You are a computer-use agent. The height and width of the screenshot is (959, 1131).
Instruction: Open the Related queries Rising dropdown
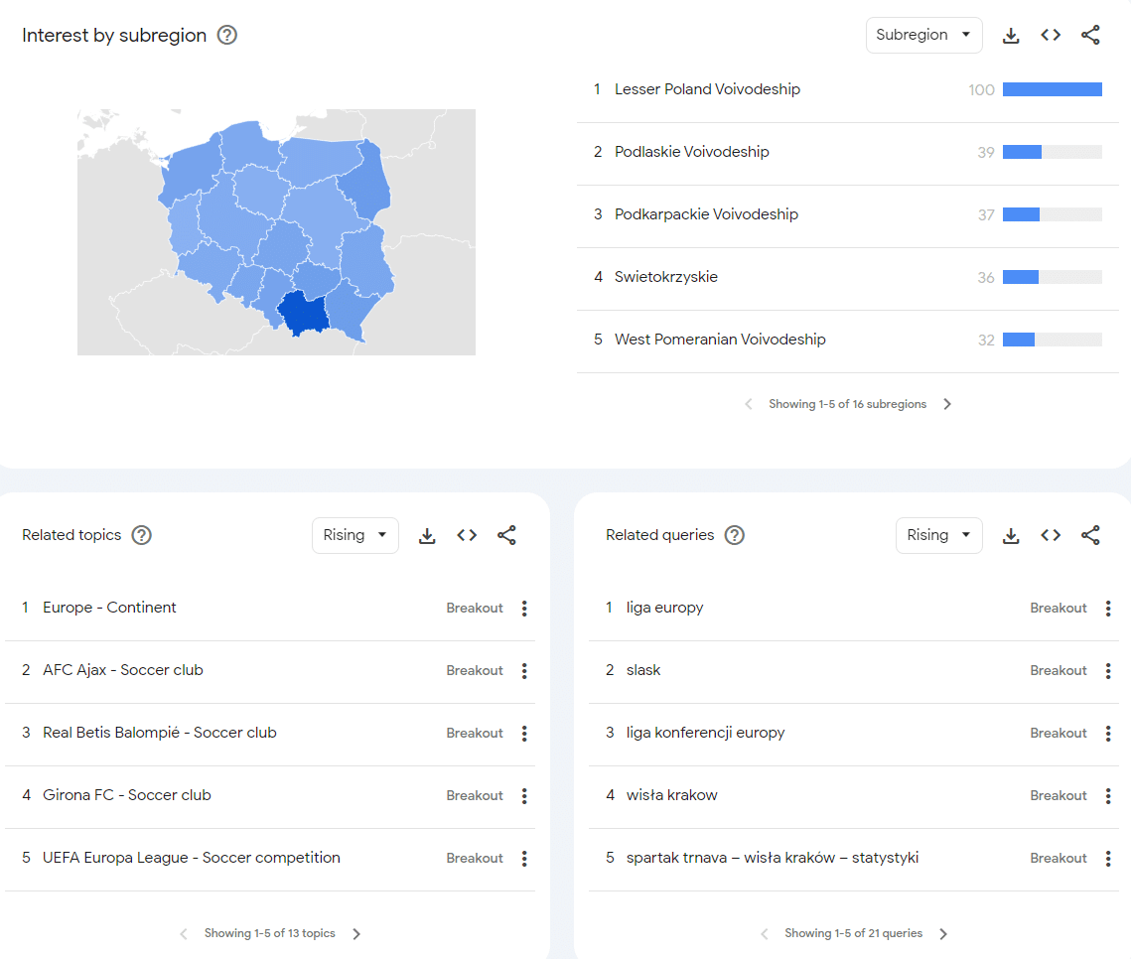pyautogui.click(x=938, y=535)
